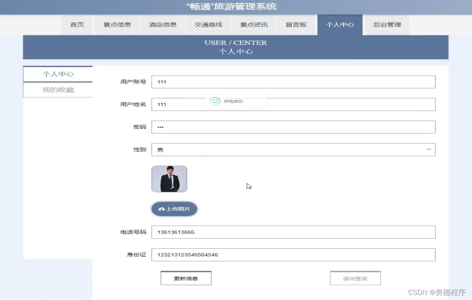
Task: Click the 更新信息 update button
Action: click(x=186, y=278)
